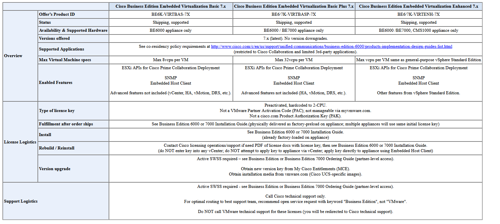Click 'Max vcpu per VM same as general-purpose vSphere' cell

(x=419, y=60)
